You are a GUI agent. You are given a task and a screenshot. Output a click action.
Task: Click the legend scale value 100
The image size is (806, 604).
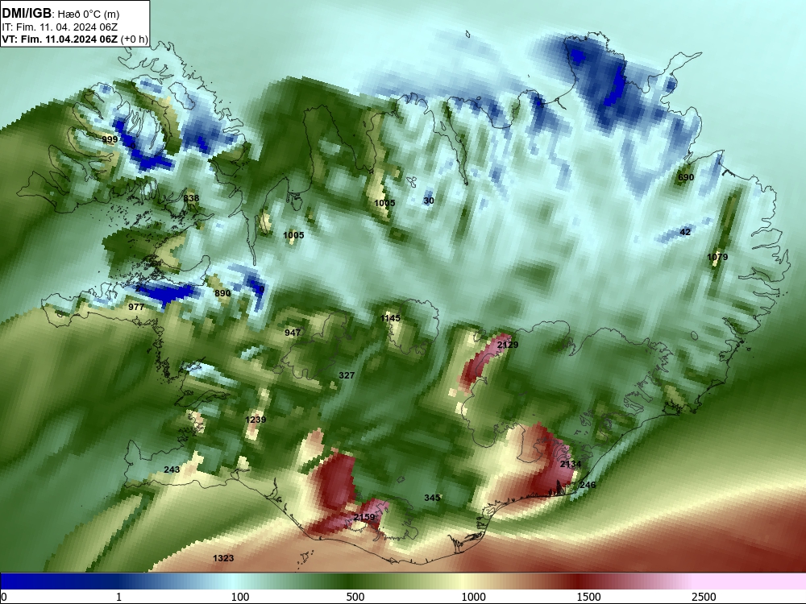[240, 597]
